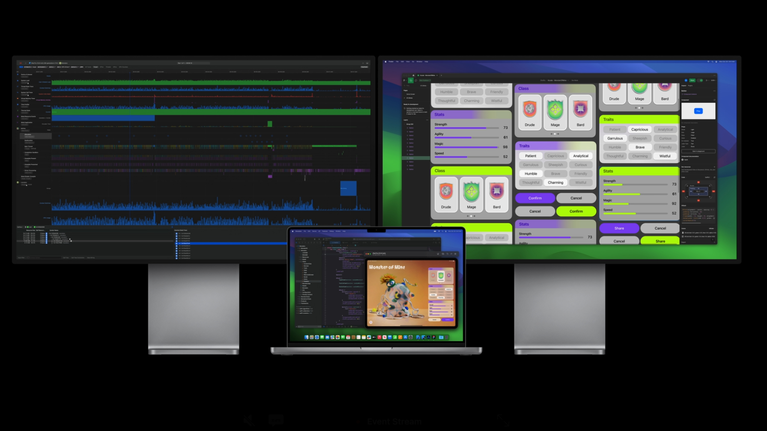This screenshot has height=431, width=767.
Task: Expand Completion Handlers track in Instruments
Action: (x=24, y=152)
